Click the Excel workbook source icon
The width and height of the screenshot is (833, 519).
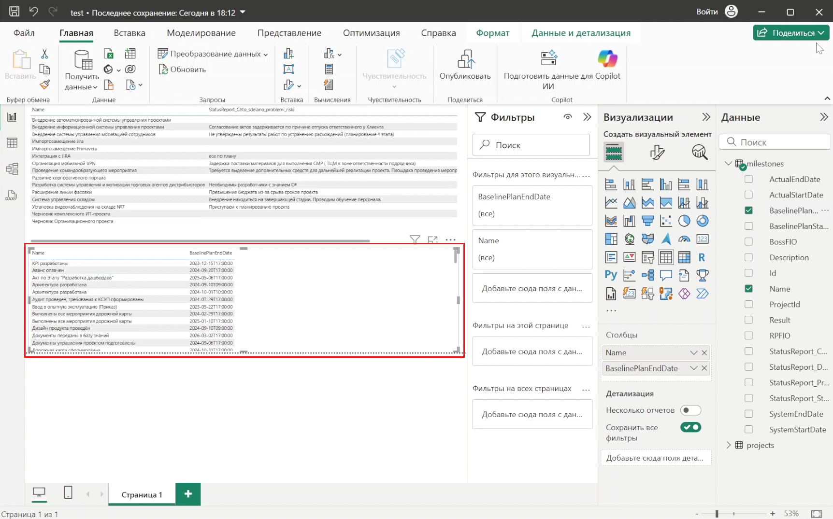[x=109, y=54]
